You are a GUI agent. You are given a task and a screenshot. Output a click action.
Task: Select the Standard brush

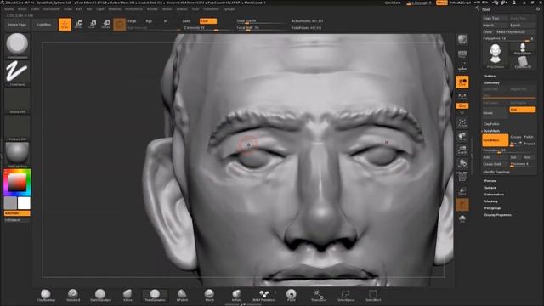coord(73,296)
